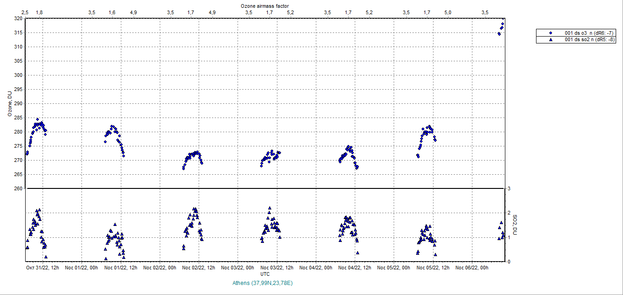Click the 260 tick on the ozone axis

pos(18,188)
